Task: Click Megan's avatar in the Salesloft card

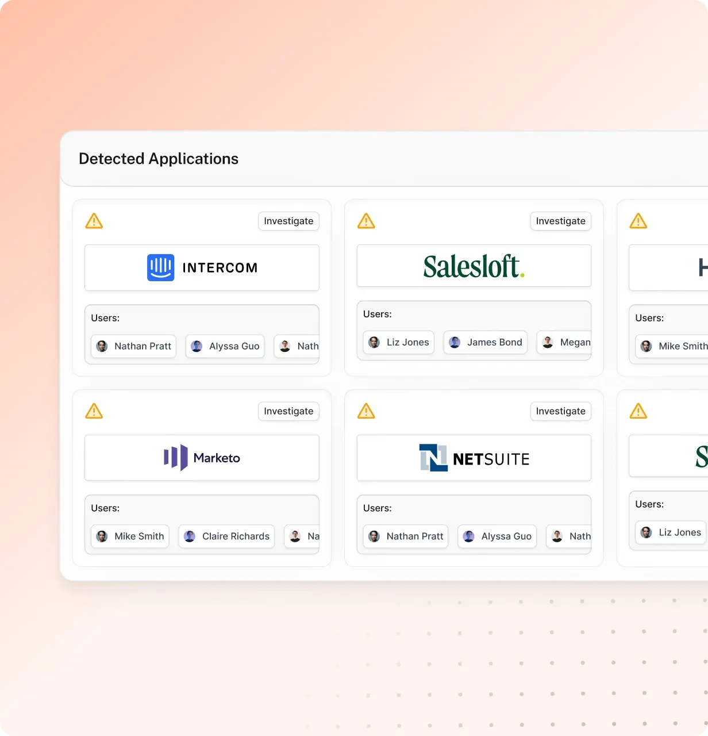Action: click(548, 342)
